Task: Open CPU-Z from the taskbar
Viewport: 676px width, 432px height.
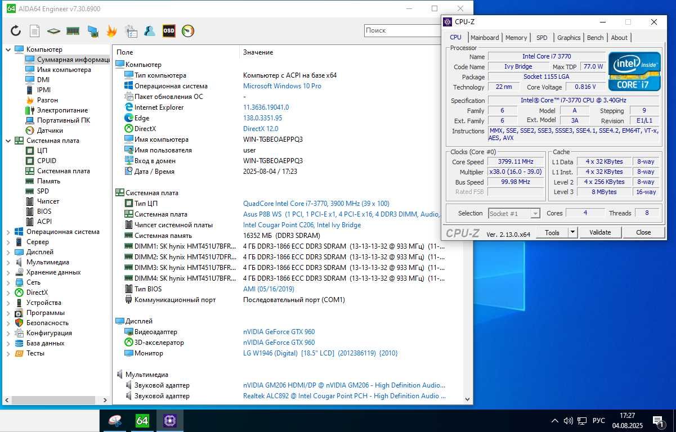Action: [169, 420]
